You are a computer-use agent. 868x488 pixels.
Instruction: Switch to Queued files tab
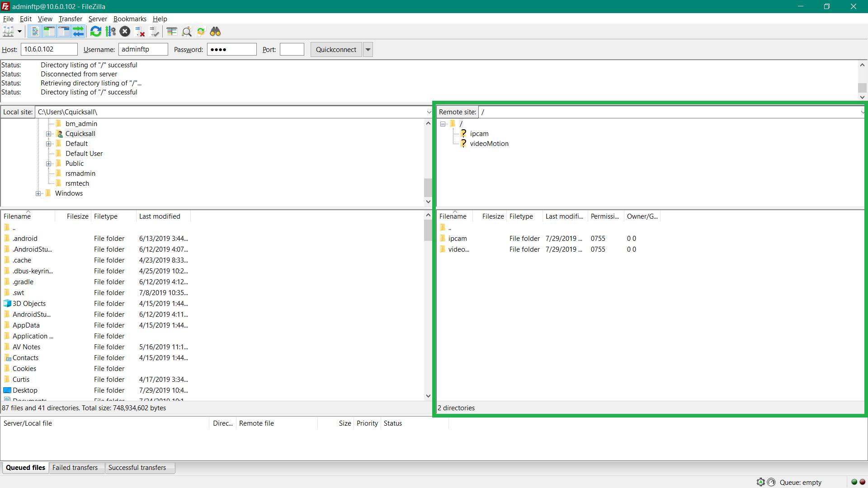point(25,468)
